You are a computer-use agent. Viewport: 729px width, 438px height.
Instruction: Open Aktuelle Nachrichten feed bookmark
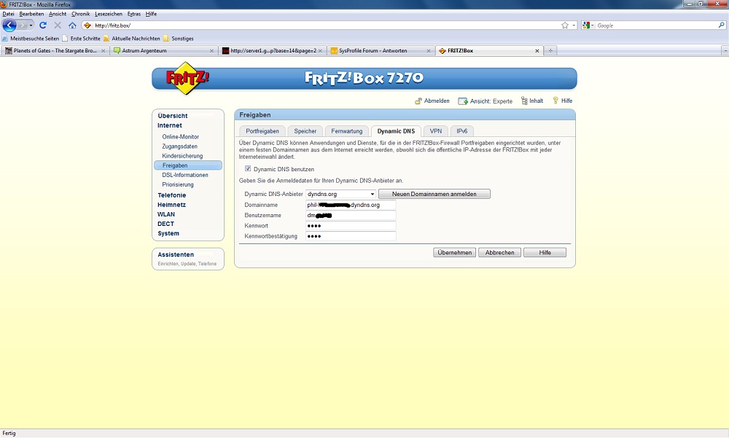point(131,39)
